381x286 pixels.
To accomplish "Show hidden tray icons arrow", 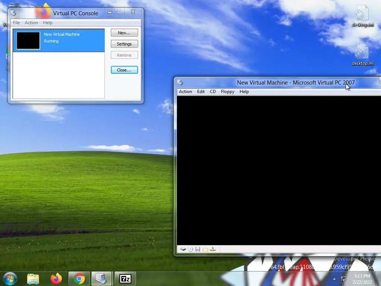I will [x=334, y=279].
